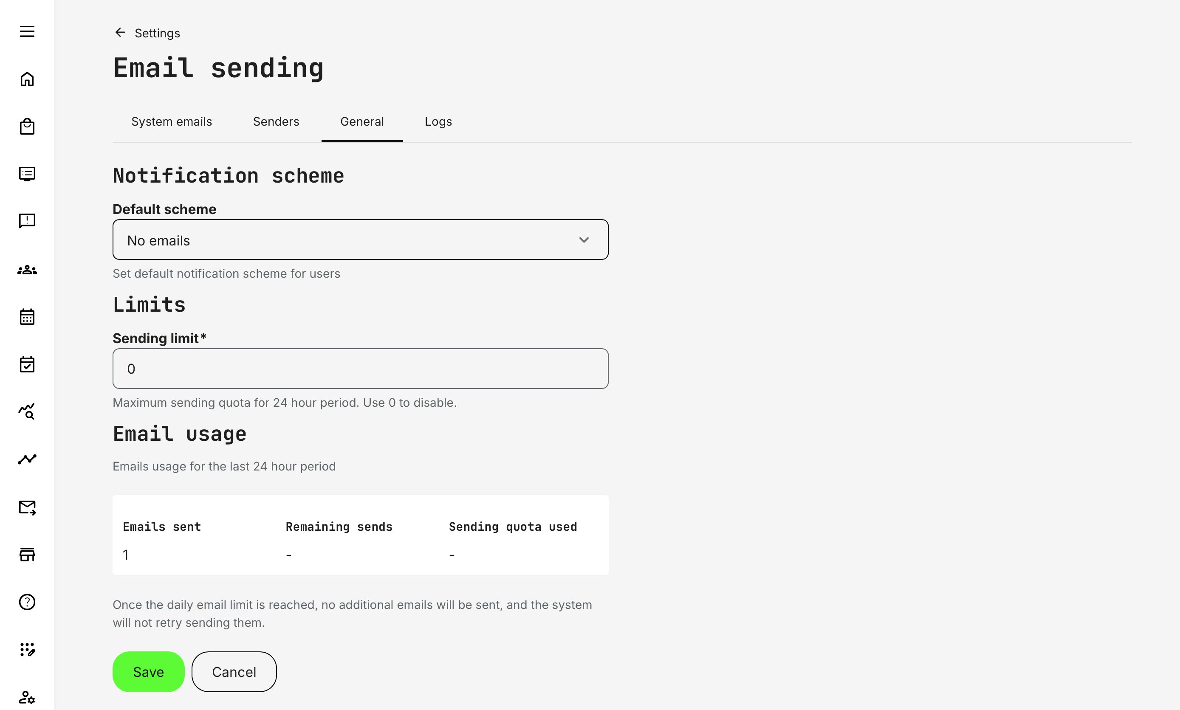Open the hamburger navigation menu
Image resolution: width=1180 pixels, height=710 pixels.
(27, 31)
